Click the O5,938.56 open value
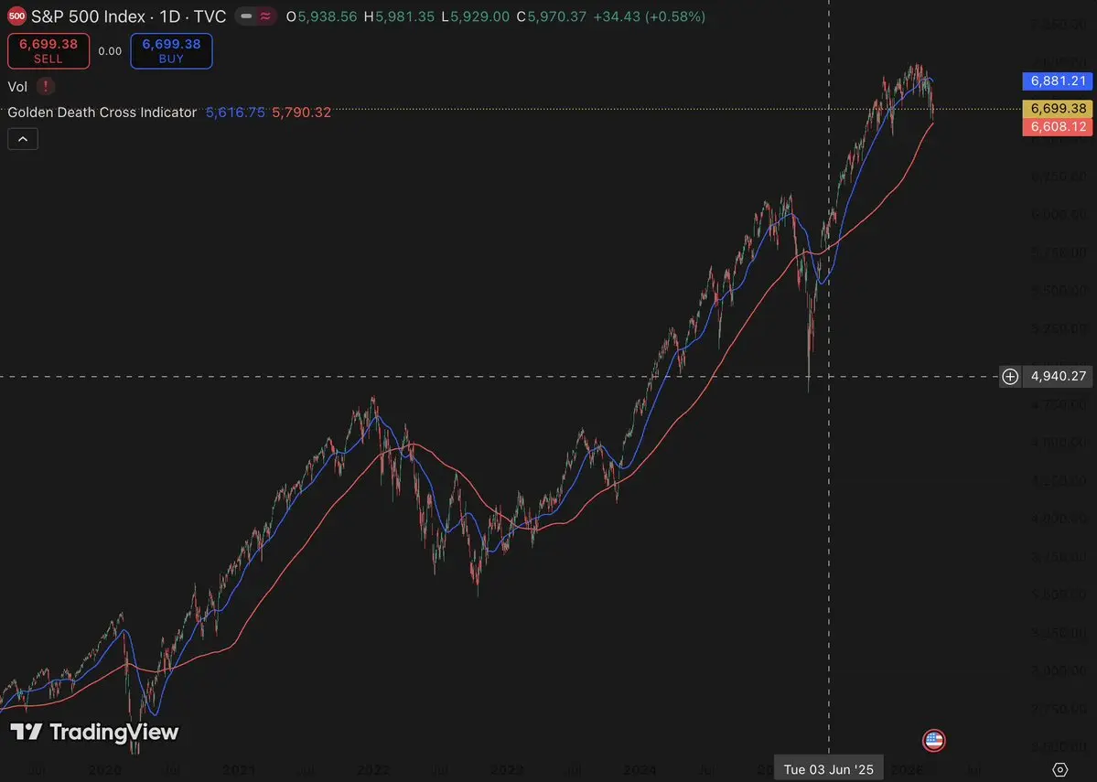Image resolution: width=1097 pixels, height=782 pixels. (x=322, y=16)
